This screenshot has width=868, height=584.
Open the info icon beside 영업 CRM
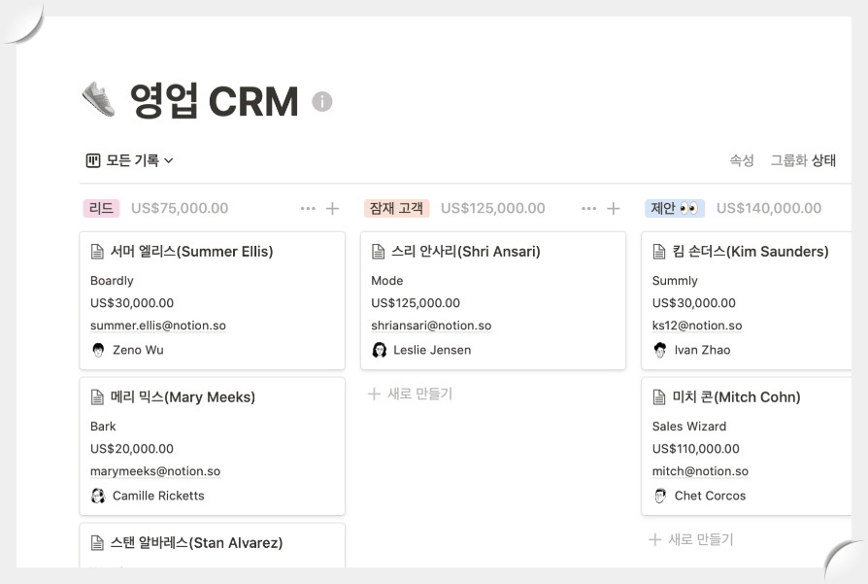321,101
